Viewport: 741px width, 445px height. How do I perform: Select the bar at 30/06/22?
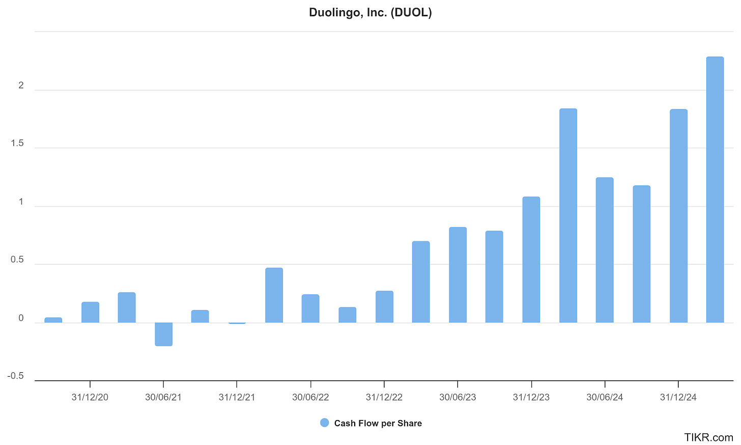pos(310,309)
